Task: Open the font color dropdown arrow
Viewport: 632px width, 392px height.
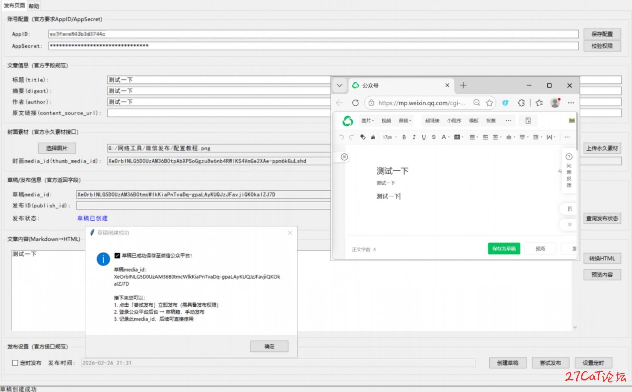Action: pos(449,138)
